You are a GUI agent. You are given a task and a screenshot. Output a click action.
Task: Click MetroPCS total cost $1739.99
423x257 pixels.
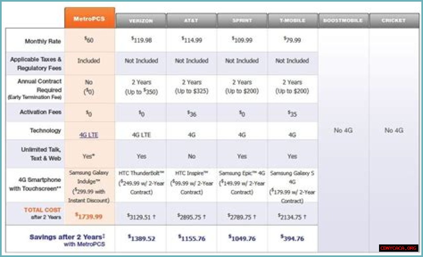89,216
